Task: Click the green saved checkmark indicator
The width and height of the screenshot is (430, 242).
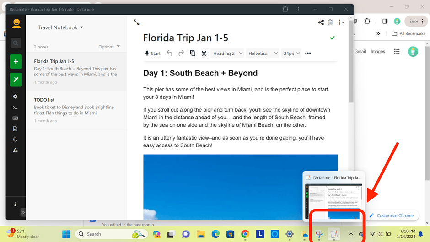Action: [333, 38]
